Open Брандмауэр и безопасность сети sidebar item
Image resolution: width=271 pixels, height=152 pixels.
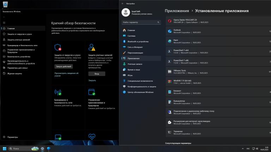(x=23, y=45)
